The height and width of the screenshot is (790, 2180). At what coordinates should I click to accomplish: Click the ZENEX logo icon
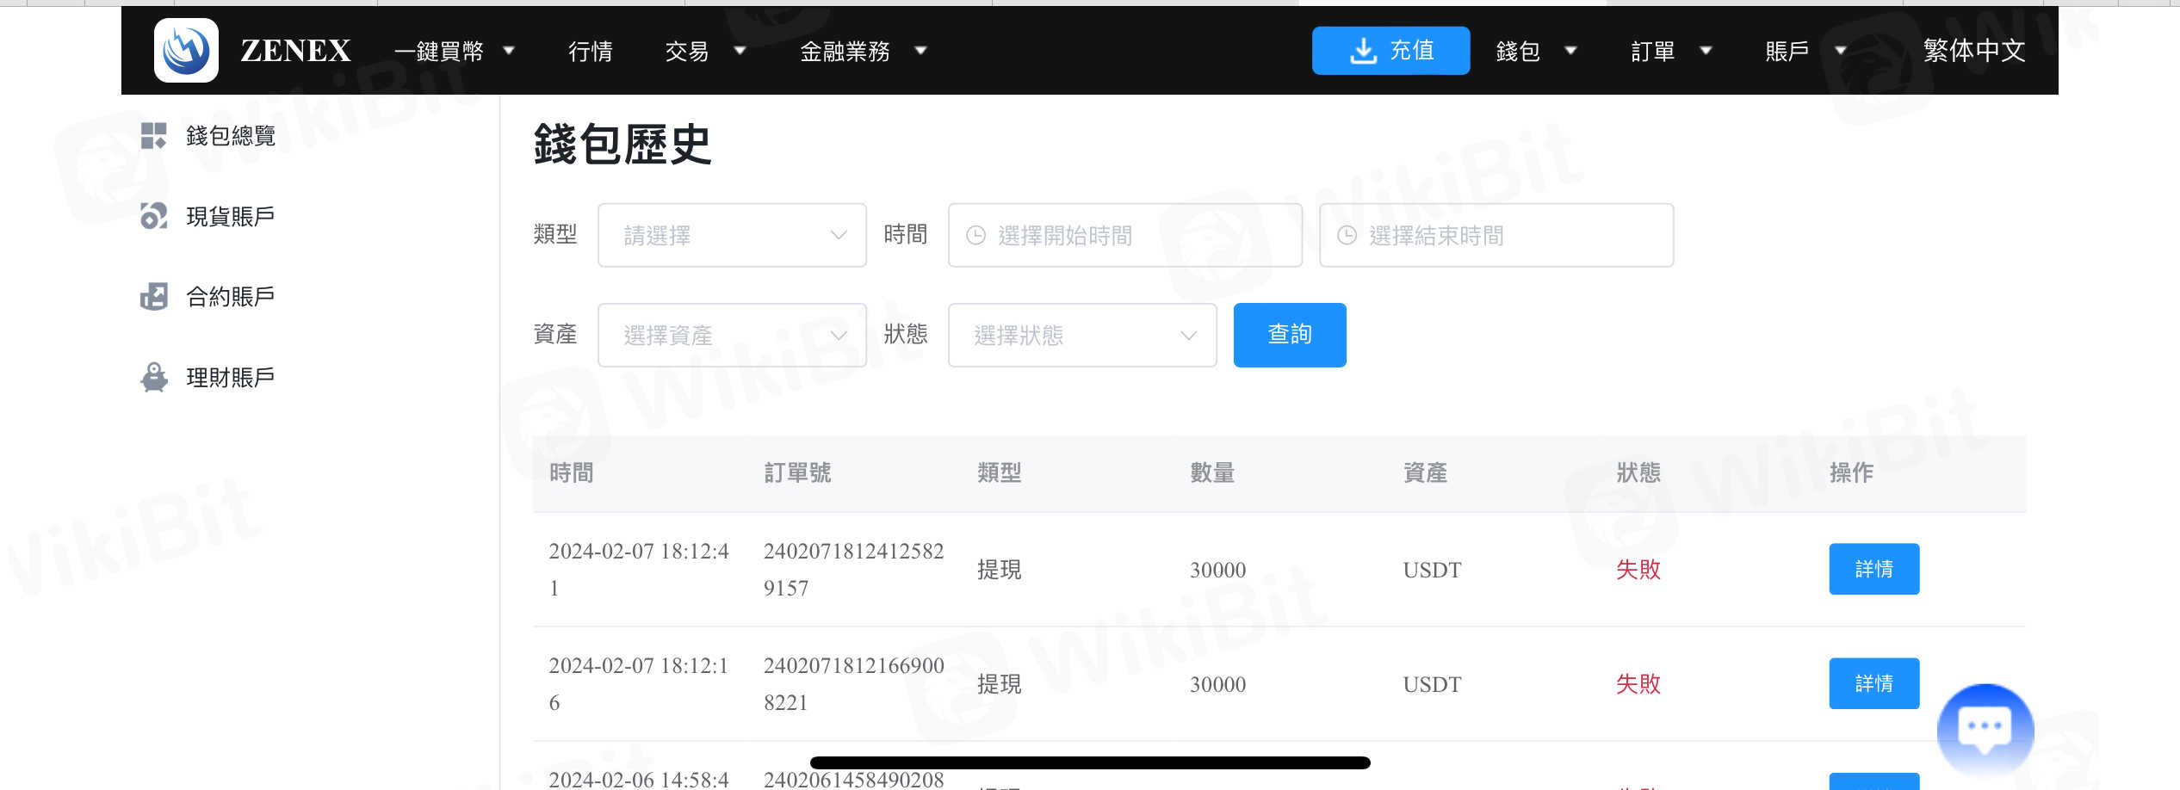186,51
